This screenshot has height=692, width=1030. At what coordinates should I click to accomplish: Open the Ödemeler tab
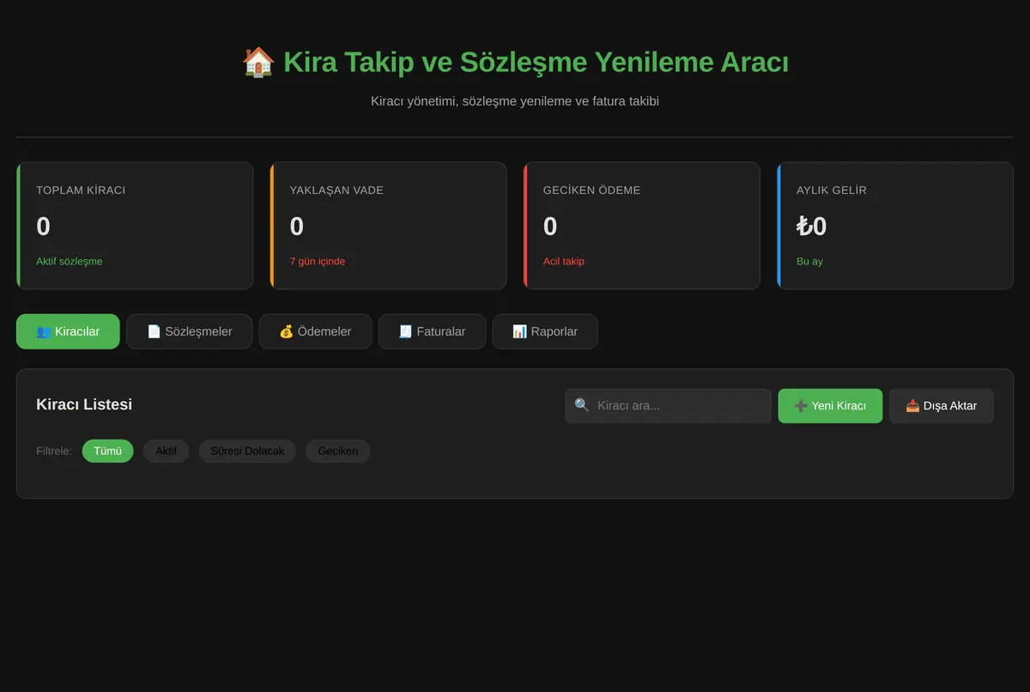click(316, 331)
